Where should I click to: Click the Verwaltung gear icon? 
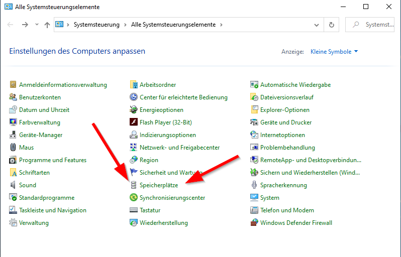pyautogui.click(x=13, y=222)
